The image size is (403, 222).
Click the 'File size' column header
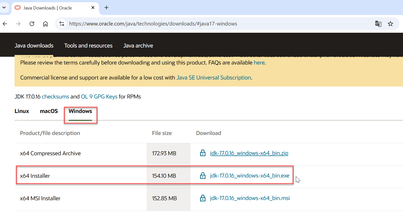pyautogui.click(x=162, y=133)
